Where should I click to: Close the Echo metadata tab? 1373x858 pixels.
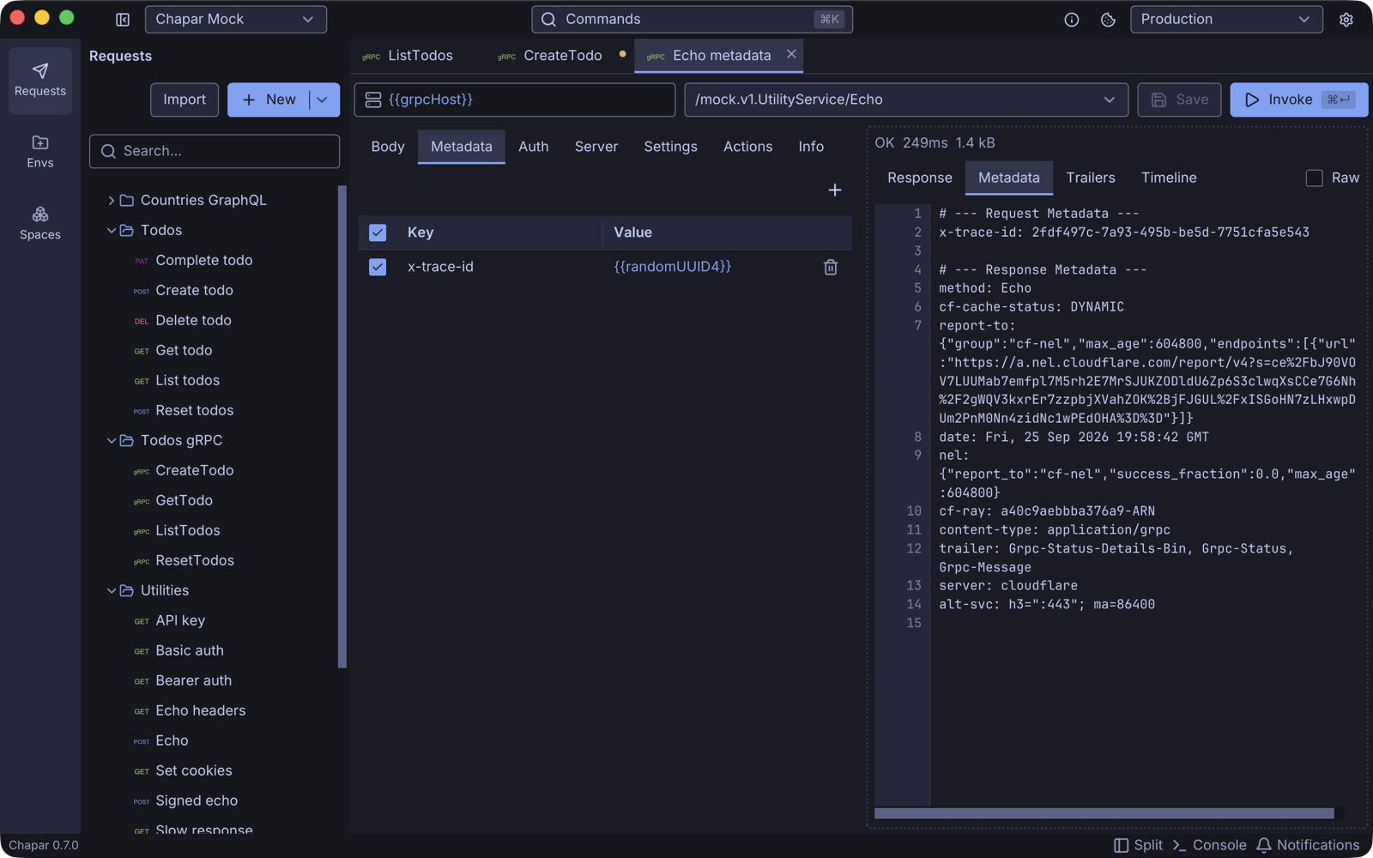791,54
